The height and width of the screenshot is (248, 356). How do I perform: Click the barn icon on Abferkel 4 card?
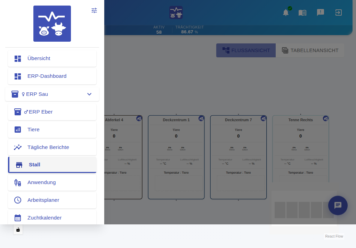(x=139, y=118)
